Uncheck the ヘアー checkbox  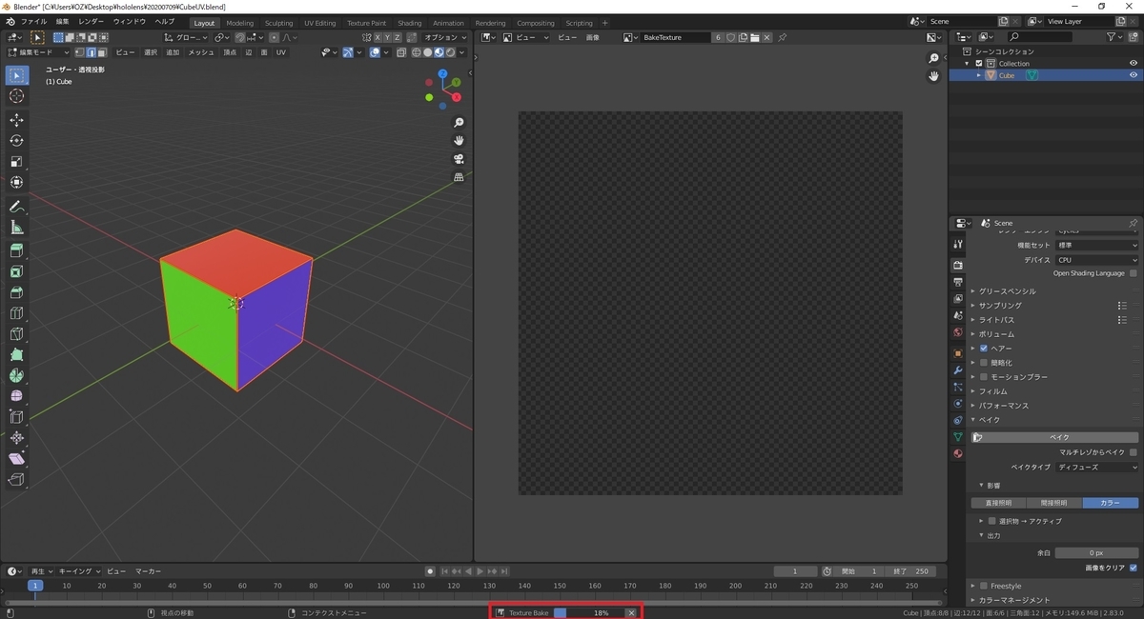[x=984, y=349]
